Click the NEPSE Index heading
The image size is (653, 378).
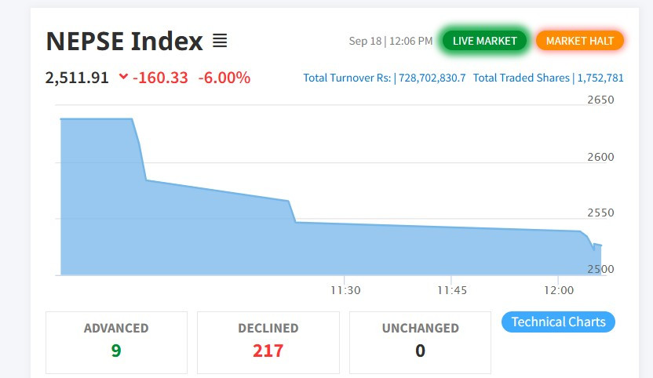pos(124,42)
